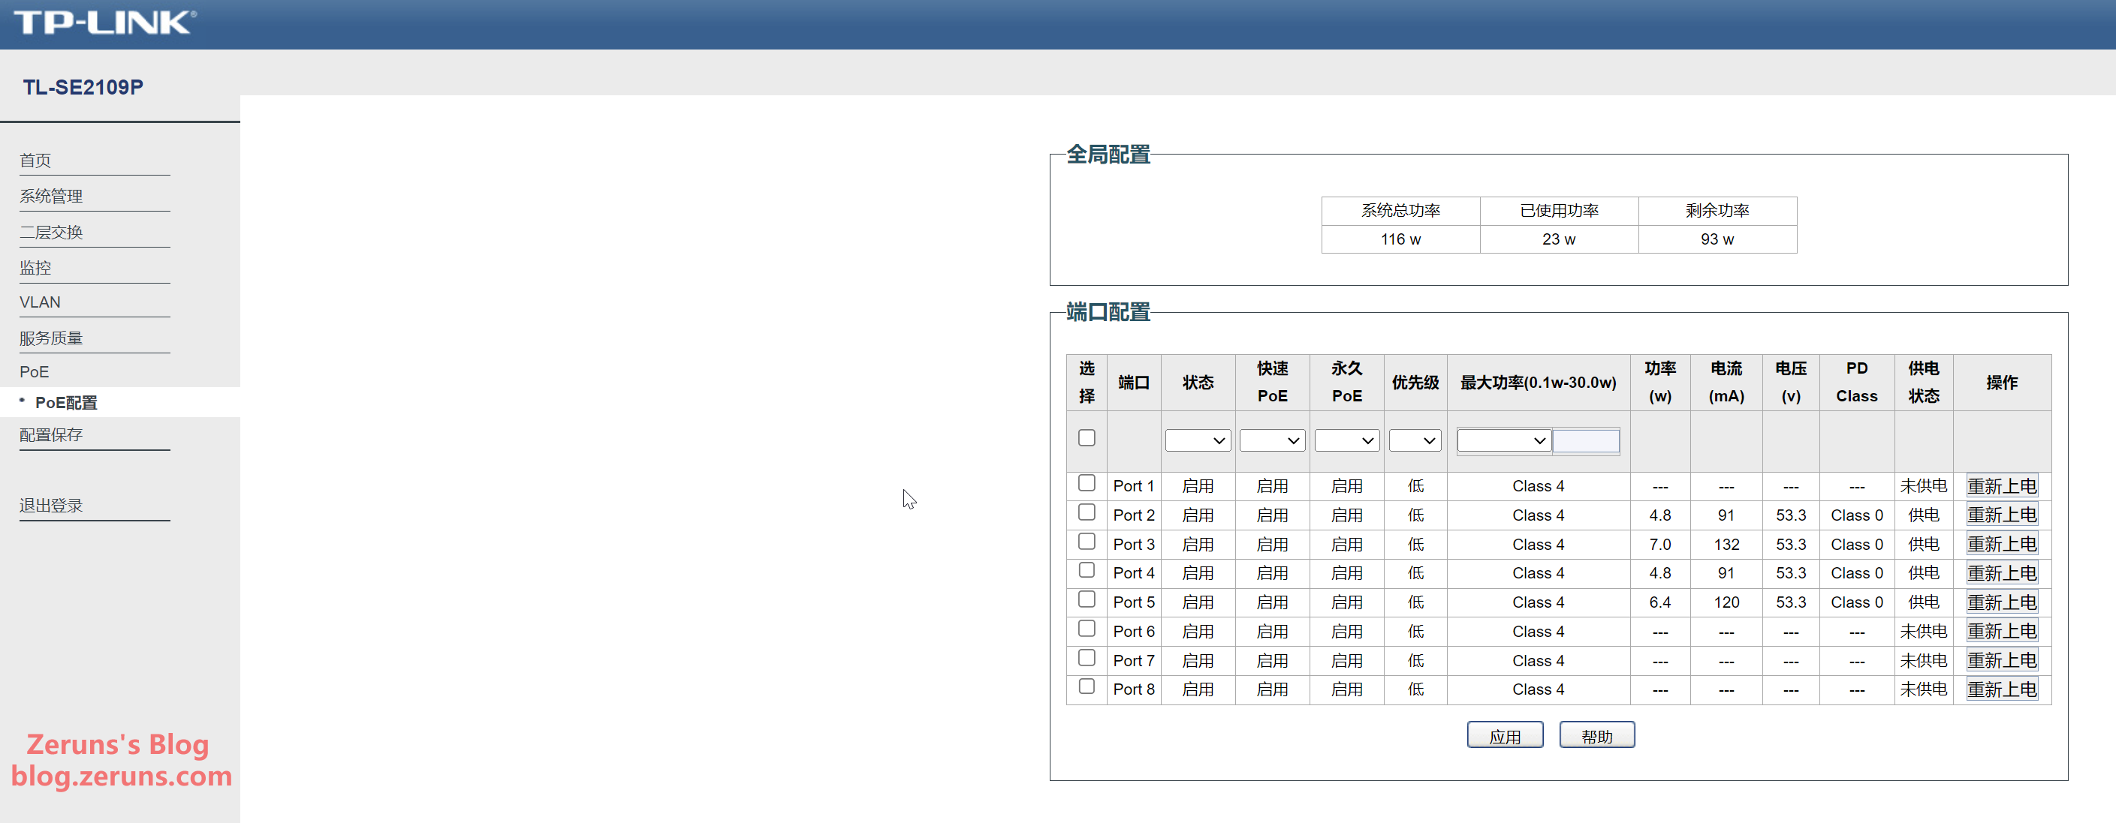Click the TL-SE2109P model title

83,87
